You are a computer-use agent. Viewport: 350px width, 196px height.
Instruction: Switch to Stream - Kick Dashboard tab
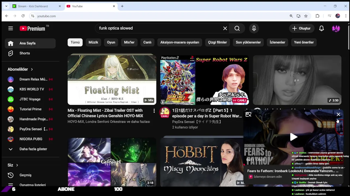[37, 6]
